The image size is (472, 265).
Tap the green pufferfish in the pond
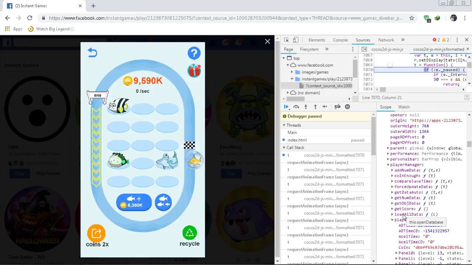[118, 160]
